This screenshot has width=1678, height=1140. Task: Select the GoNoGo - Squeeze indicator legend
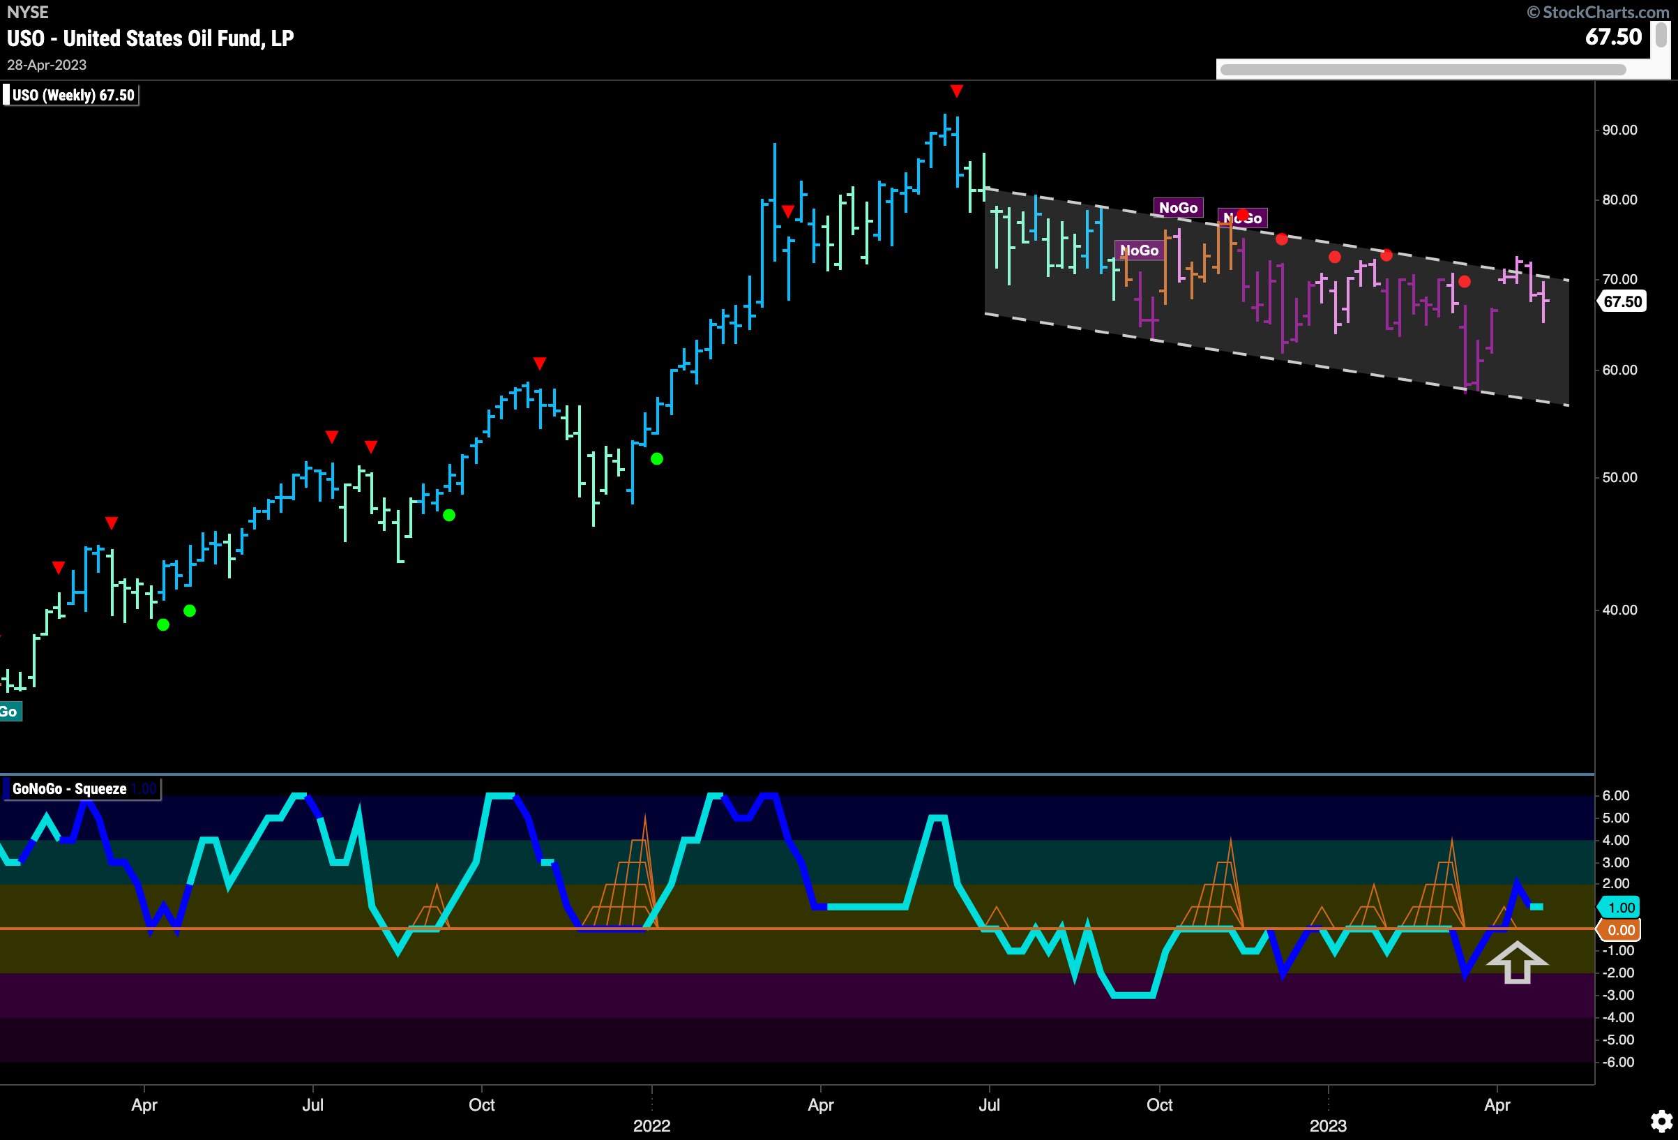81,789
